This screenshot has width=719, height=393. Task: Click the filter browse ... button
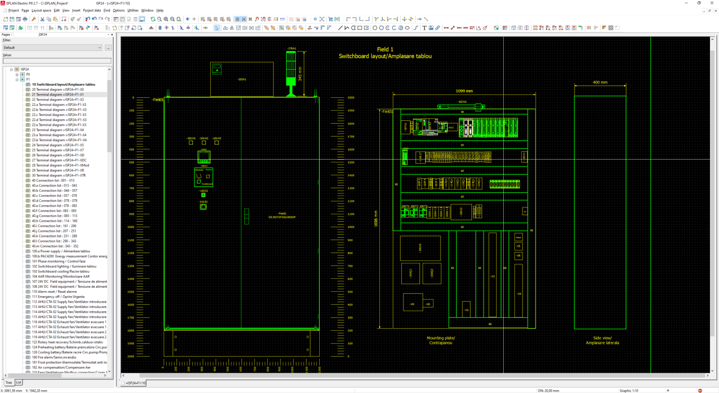point(108,47)
